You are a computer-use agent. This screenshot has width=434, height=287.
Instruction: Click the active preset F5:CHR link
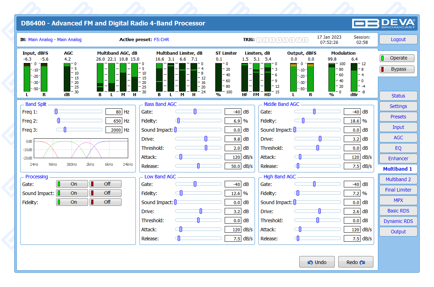point(161,40)
